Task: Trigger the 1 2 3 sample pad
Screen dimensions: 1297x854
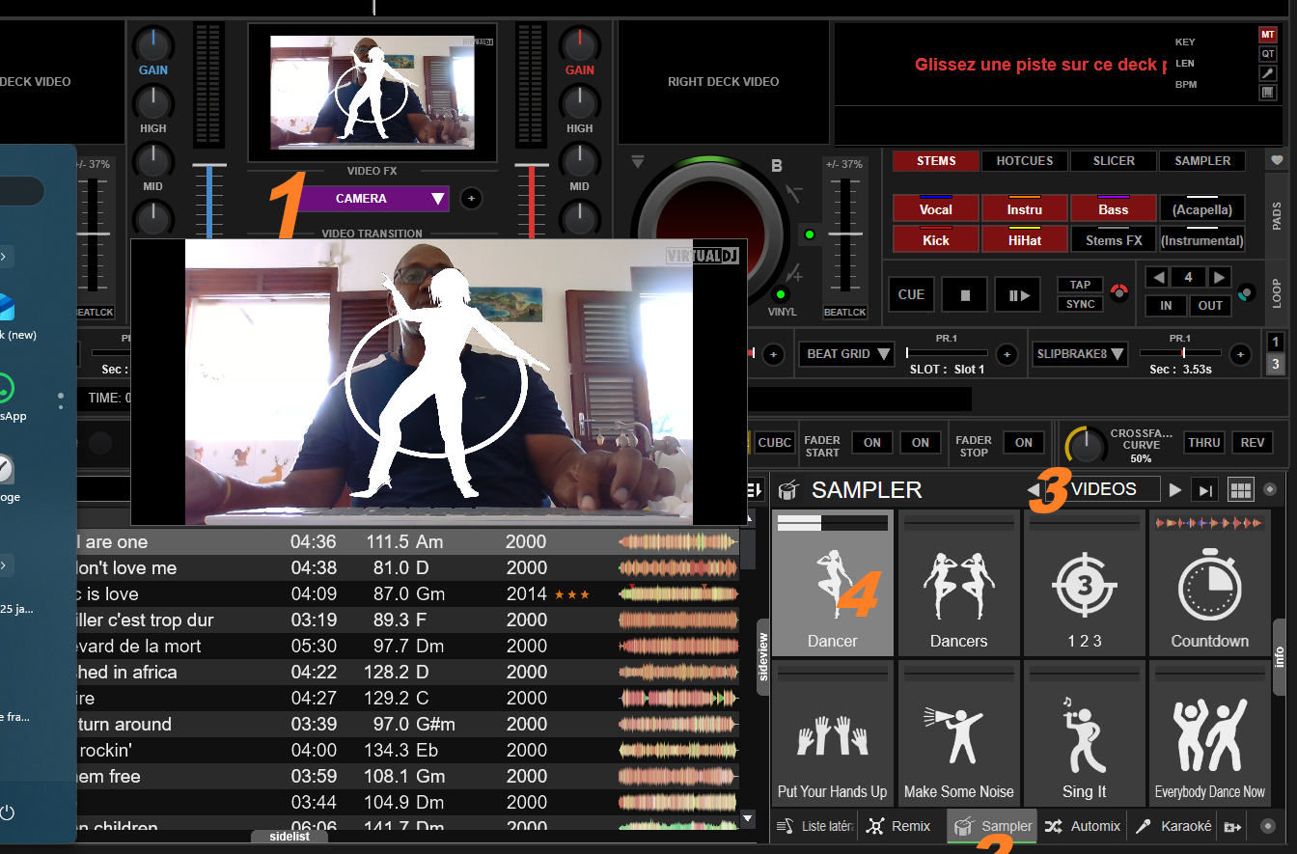Action: 1084,583
